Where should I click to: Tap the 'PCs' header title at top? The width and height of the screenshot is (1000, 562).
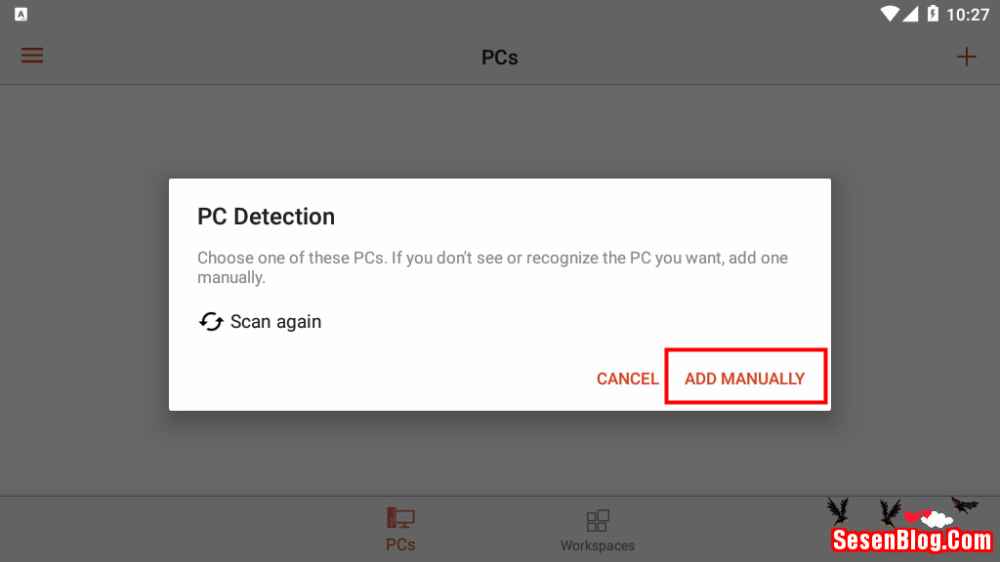point(500,58)
